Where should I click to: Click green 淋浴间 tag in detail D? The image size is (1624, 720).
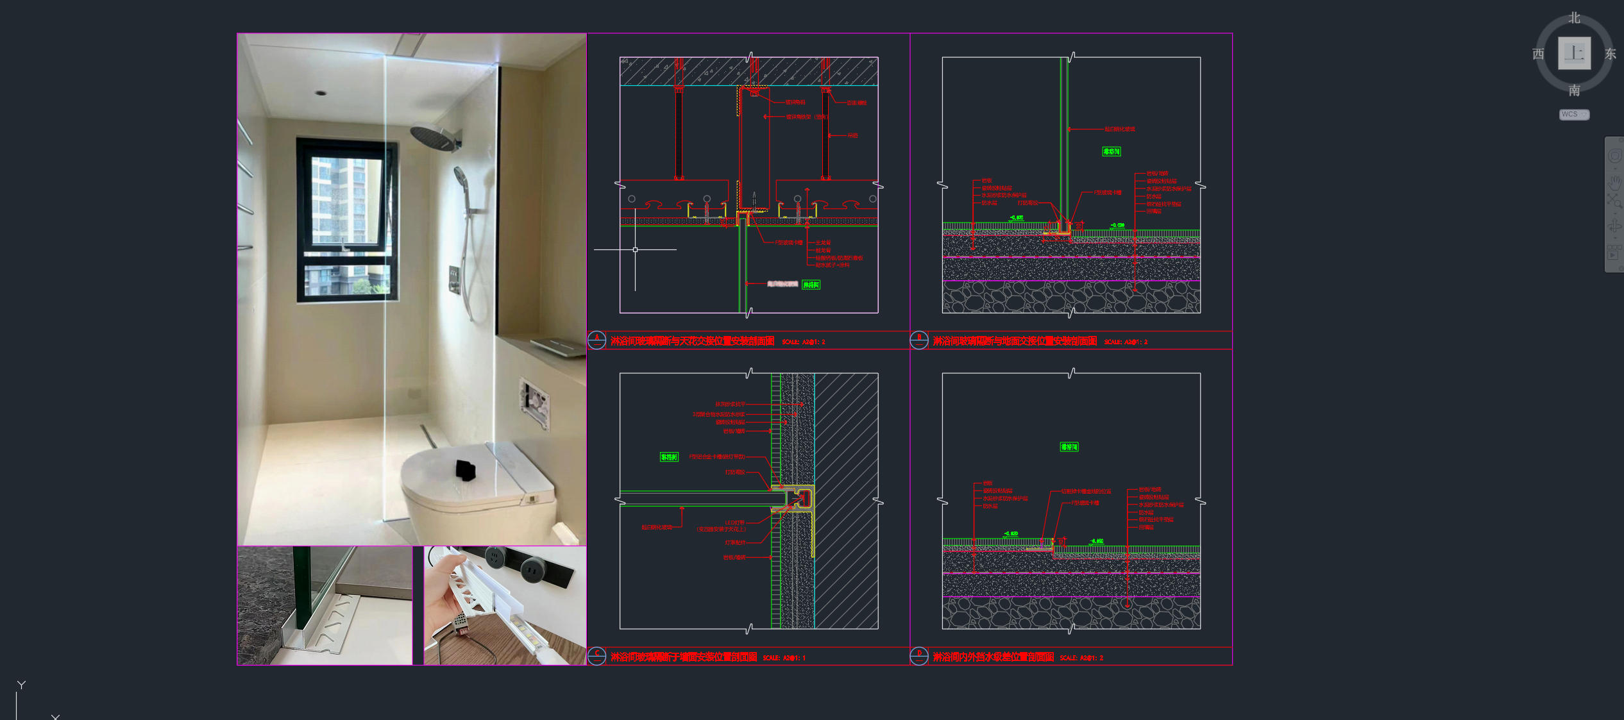(x=1069, y=447)
